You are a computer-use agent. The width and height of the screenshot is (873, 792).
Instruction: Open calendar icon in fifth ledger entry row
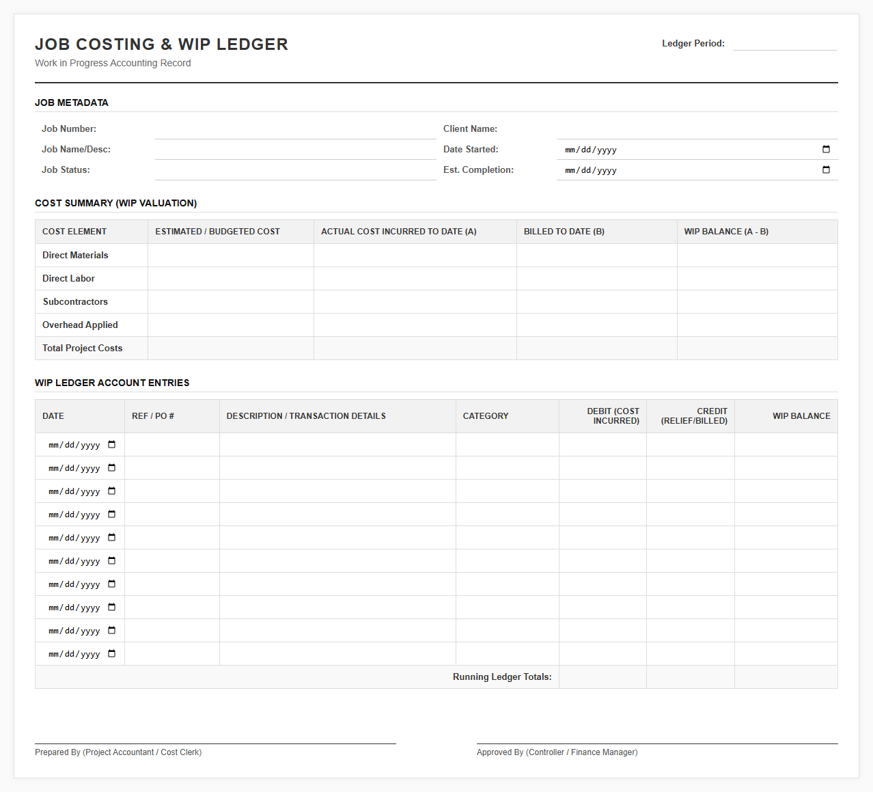(x=112, y=537)
